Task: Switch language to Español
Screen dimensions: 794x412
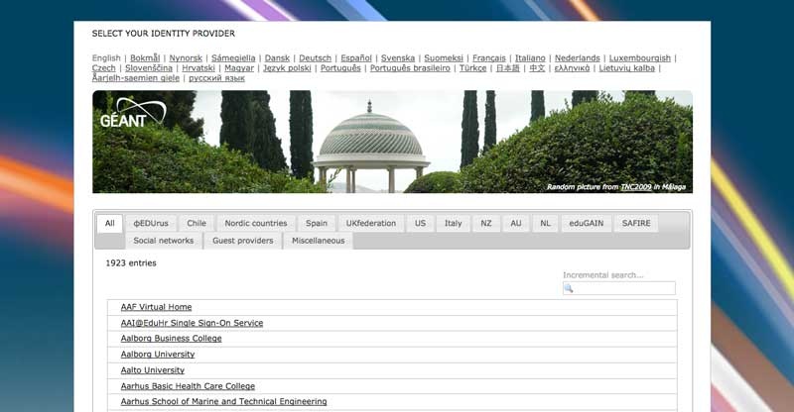Action: tap(356, 58)
